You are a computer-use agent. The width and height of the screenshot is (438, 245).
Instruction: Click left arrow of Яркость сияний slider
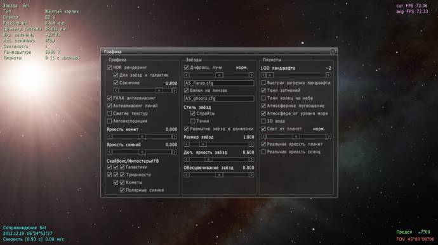click(109, 152)
